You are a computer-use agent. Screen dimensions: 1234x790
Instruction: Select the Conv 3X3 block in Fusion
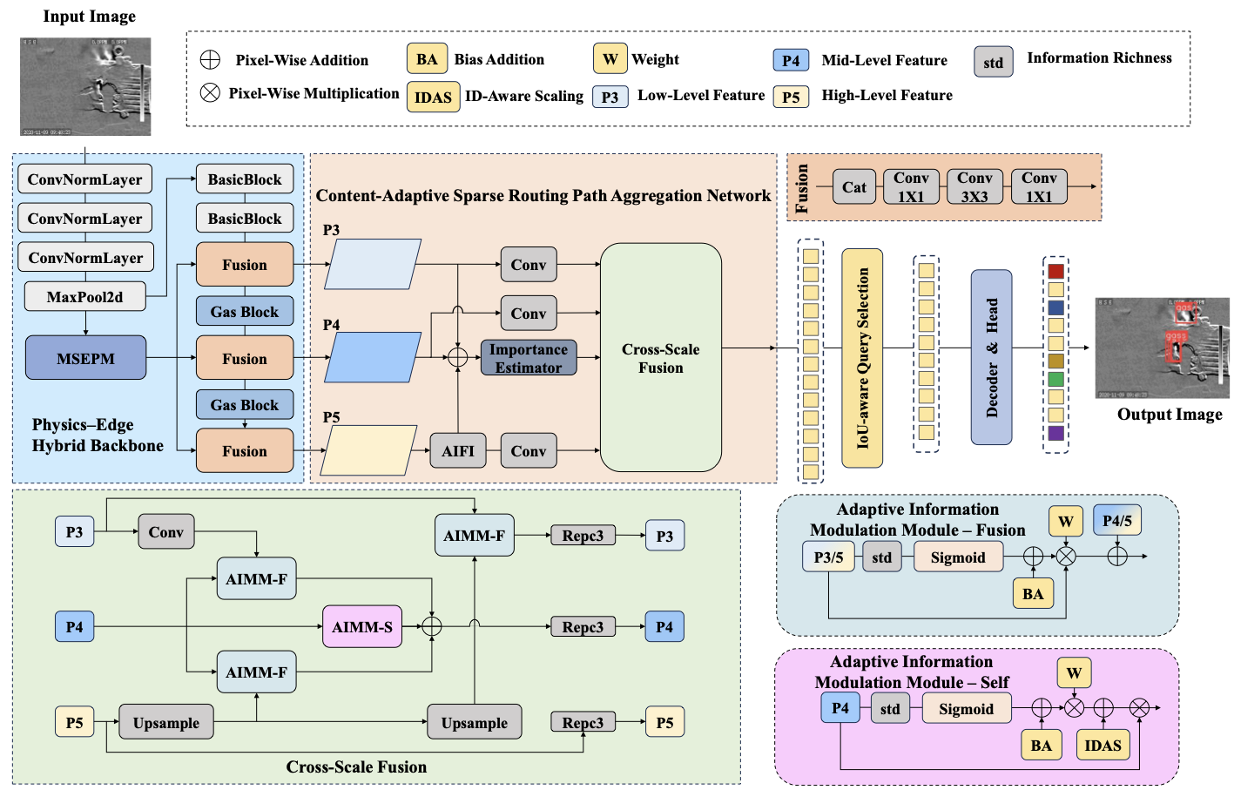point(974,186)
